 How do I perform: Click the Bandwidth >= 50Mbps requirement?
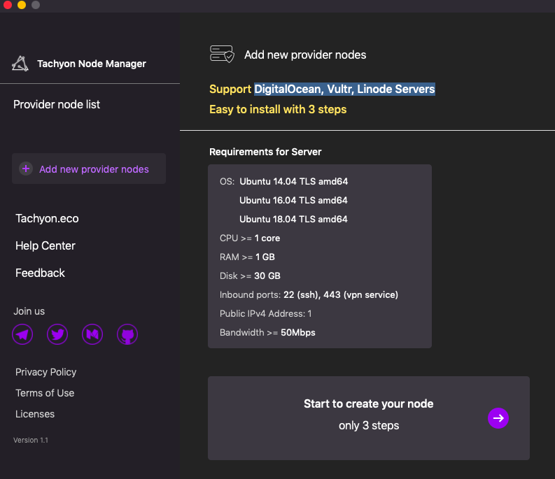pyautogui.click(x=267, y=333)
